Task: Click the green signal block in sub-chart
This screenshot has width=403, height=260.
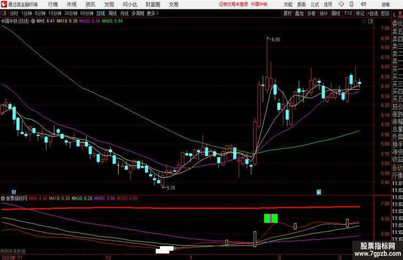Action: coord(271,218)
